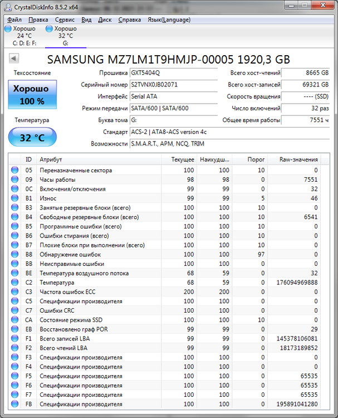Click the Текущее column header

[179, 159]
